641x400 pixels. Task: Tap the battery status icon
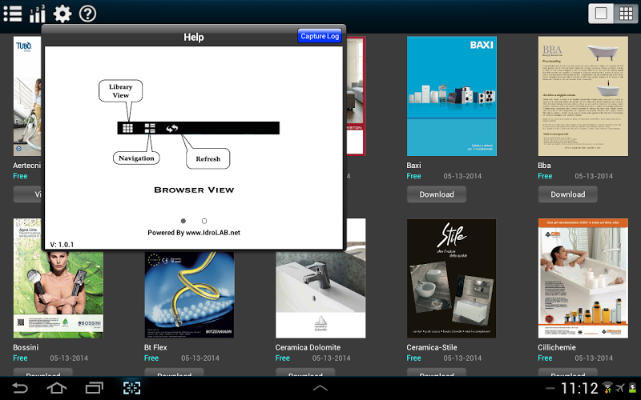click(x=634, y=387)
